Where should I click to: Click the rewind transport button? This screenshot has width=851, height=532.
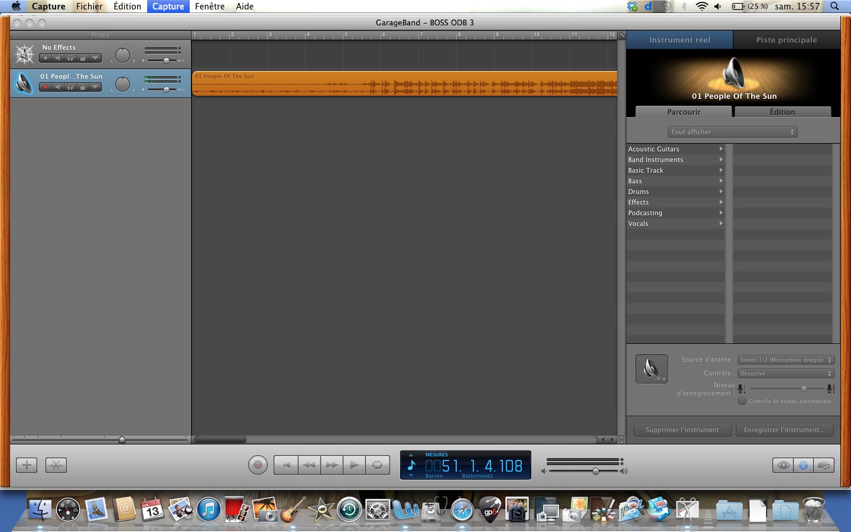[x=309, y=465]
